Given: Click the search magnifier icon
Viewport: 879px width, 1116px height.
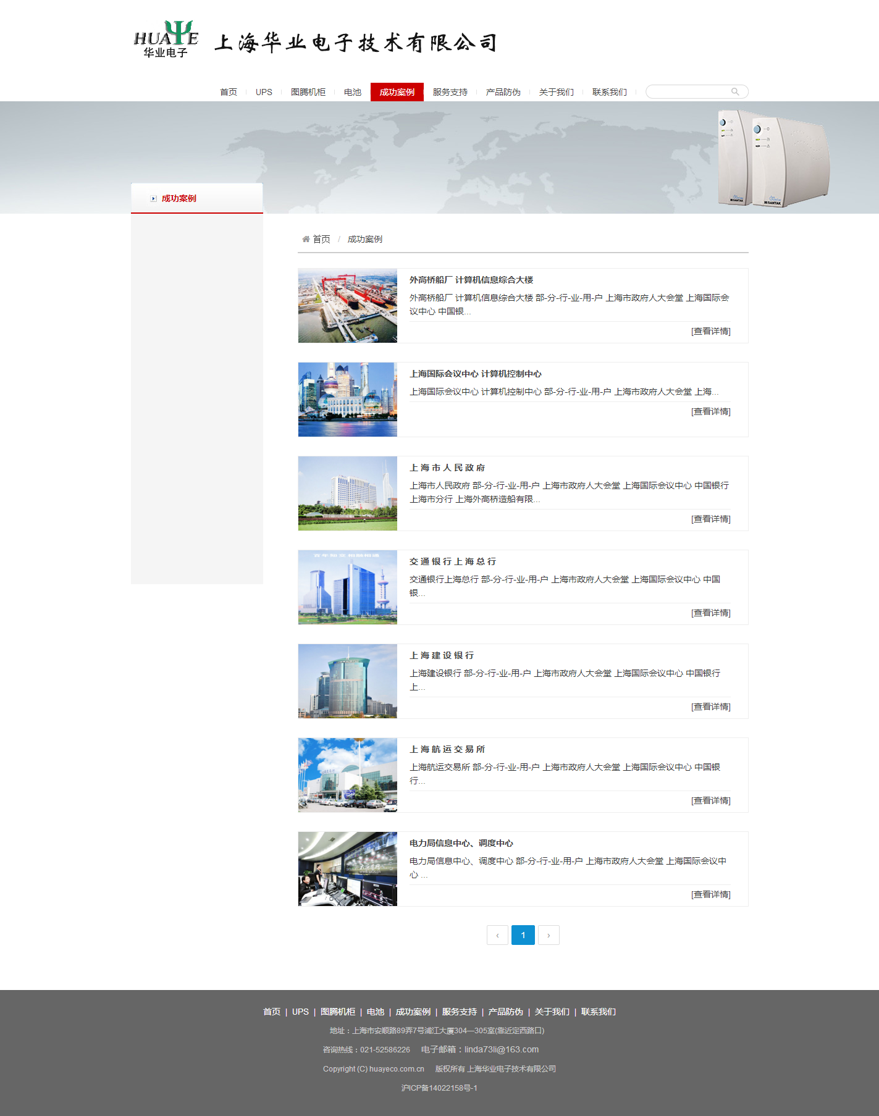Looking at the screenshot, I should click(x=734, y=92).
